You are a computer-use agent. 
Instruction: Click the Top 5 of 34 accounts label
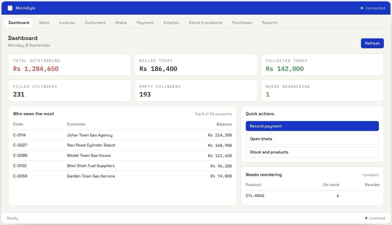coord(213,114)
